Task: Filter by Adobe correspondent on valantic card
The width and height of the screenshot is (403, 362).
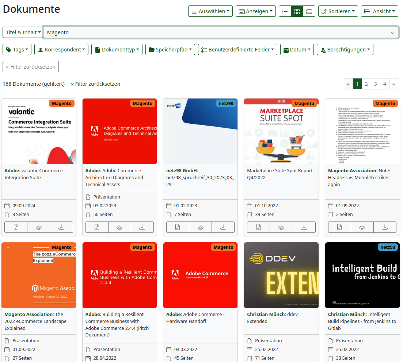Action: [12, 170]
